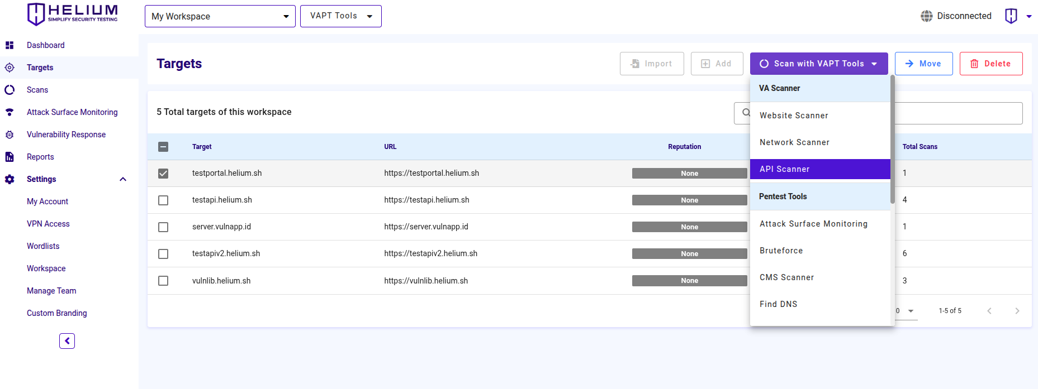Sort by the Total Scans column header

click(920, 147)
